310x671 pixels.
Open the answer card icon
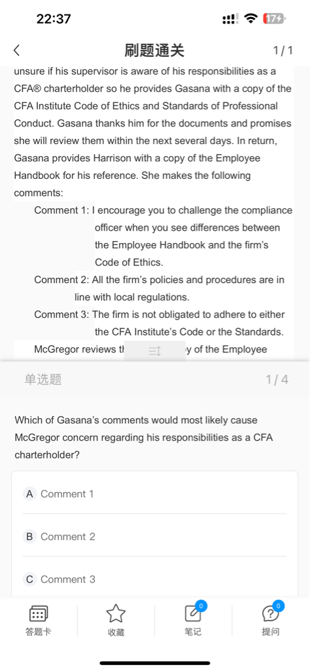39,614
